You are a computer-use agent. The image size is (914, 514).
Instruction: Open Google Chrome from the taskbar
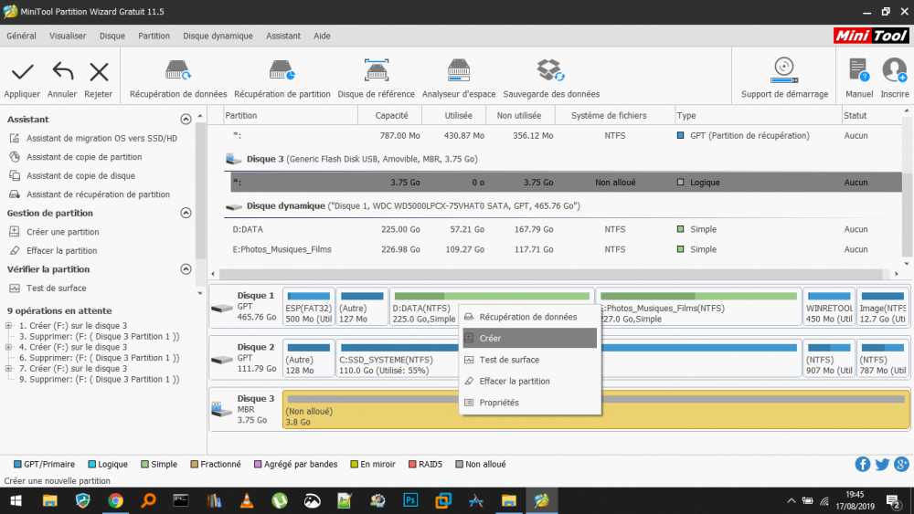pos(115,500)
